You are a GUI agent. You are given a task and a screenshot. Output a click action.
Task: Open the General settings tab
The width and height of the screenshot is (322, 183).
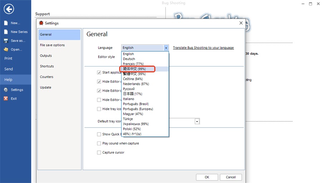(x=59, y=34)
